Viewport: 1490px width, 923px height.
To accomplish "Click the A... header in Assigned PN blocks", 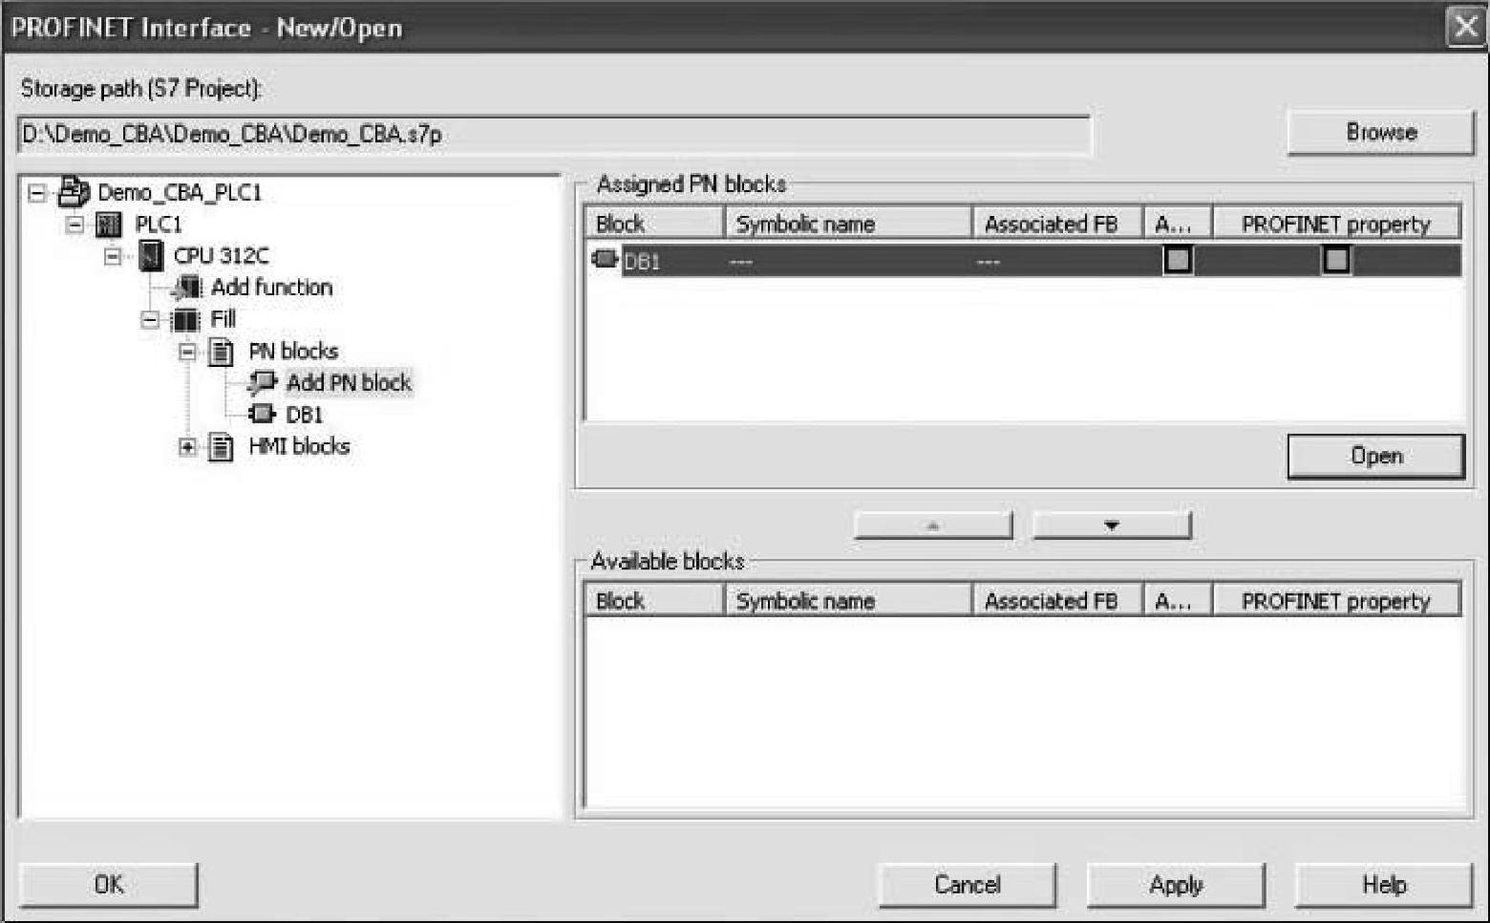I will tap(1179, 224).
